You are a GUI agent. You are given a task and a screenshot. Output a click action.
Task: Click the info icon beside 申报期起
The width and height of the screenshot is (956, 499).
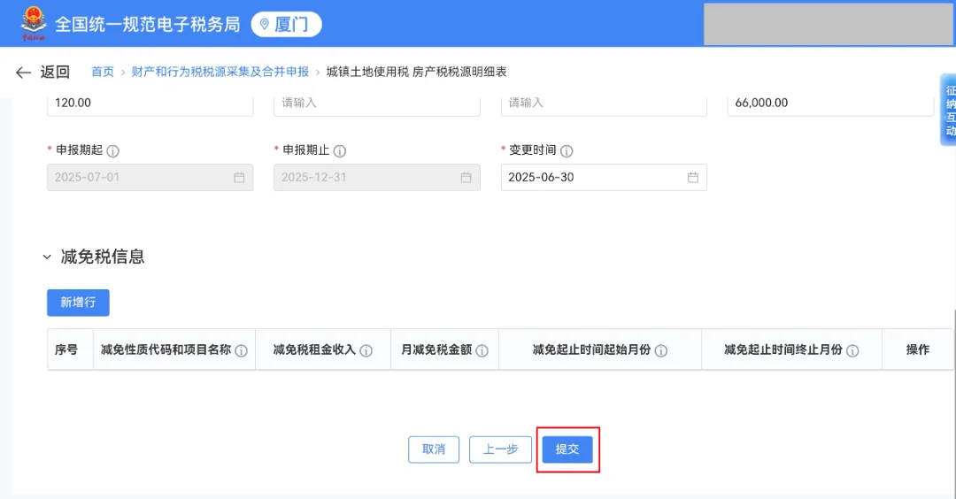click(113, 150)
